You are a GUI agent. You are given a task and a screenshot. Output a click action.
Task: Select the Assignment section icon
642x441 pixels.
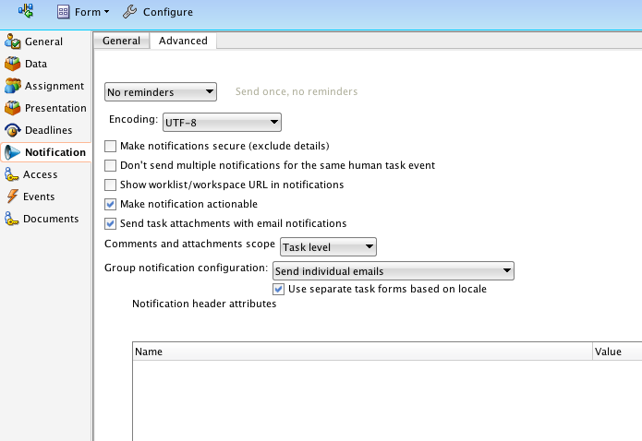[x=12, y=86]
